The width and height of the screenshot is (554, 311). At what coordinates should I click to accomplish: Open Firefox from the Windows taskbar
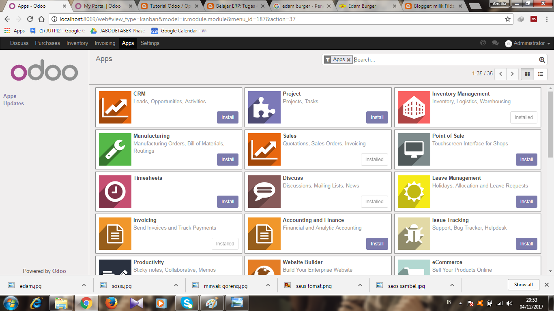point(111,302)
